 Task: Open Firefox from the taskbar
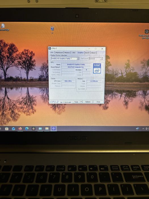(x=20, y=128)
